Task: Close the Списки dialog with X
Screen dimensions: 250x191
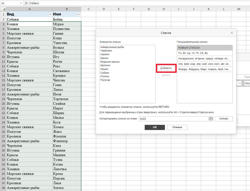Action: (x=232, y=33)
